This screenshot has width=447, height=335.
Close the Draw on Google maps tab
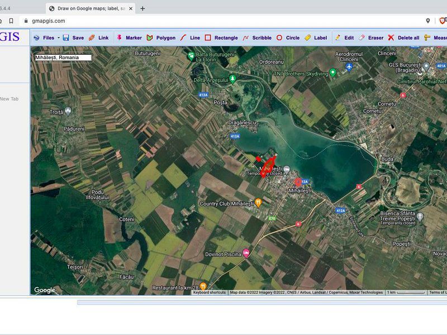[x=131, y=8]
